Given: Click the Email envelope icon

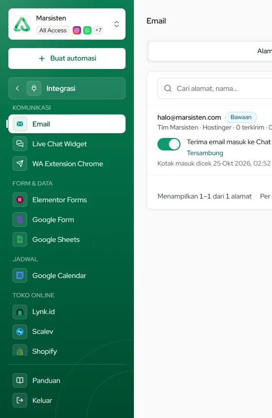Looking at the screenshot, I should click(20, 124).
